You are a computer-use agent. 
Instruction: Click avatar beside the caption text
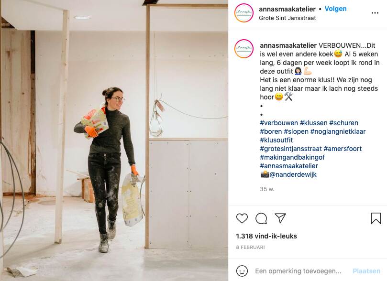pyautogui.click(x=244, y=49)
